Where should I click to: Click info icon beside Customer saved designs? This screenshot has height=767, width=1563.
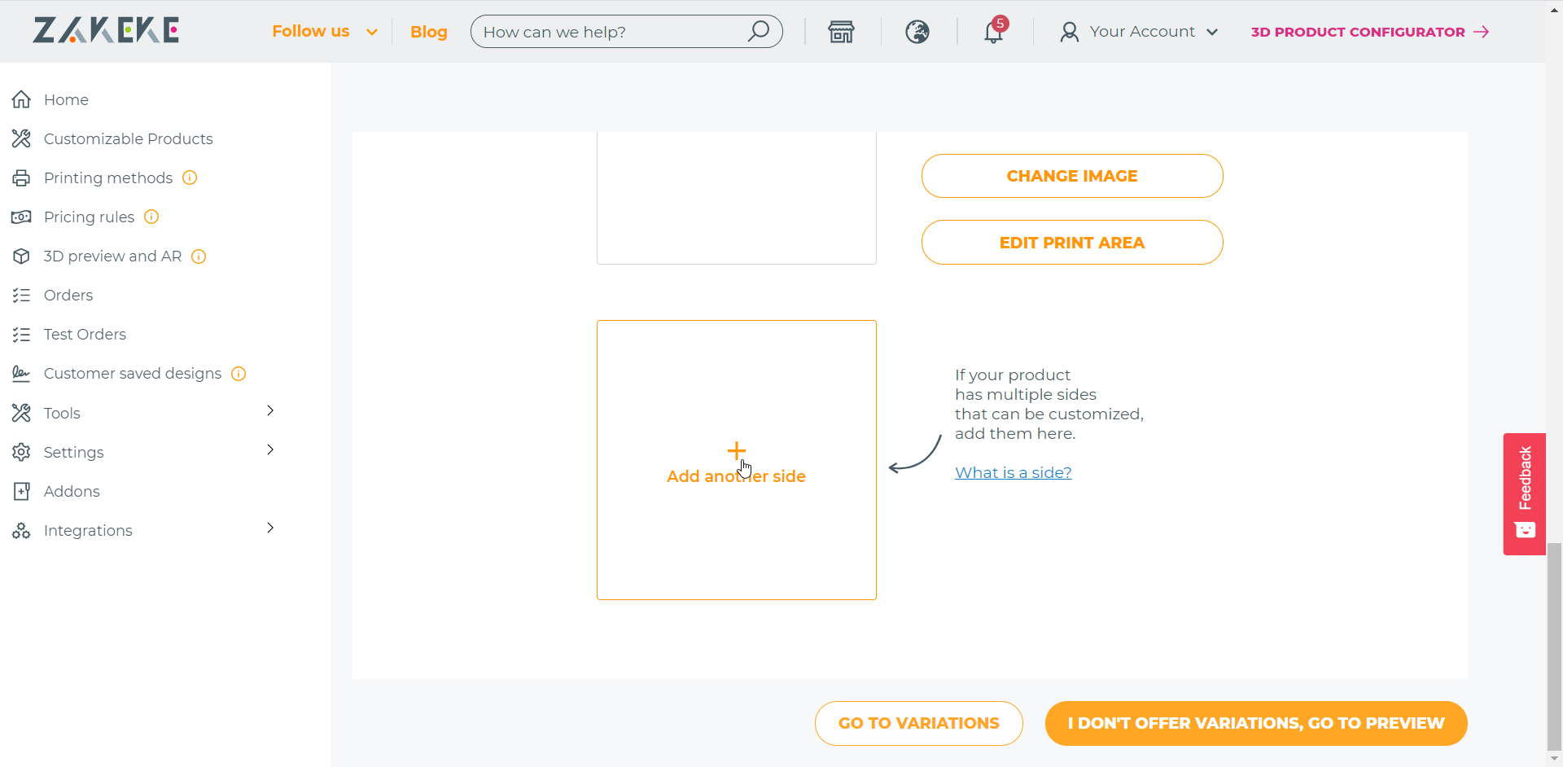tap(239, 374)
